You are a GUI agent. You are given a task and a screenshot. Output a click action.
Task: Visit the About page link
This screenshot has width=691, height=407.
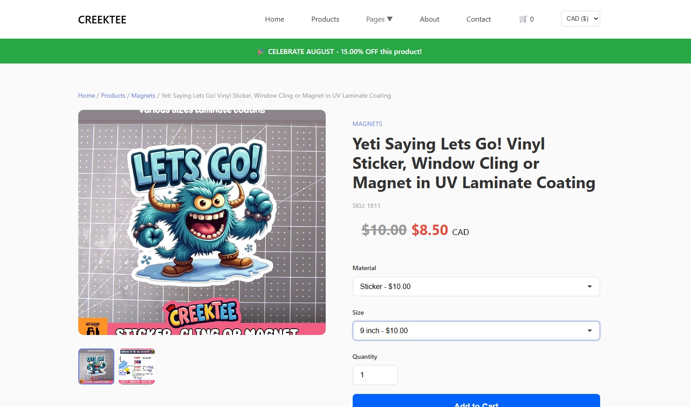click(x=430, y=19)
